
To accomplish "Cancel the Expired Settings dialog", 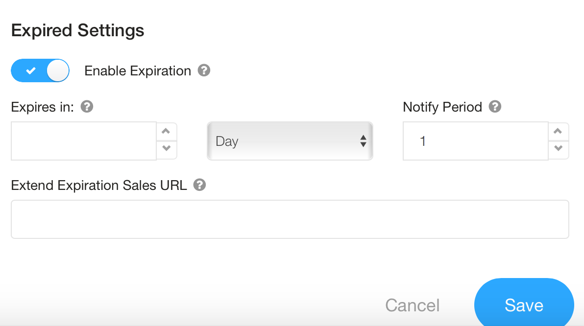I will (413, 305).
